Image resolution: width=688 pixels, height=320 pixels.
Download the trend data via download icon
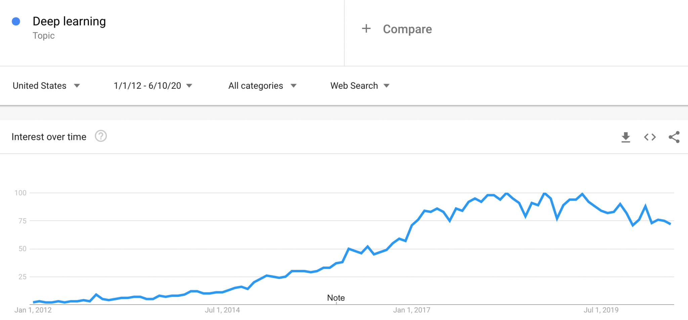coord(626,137)
